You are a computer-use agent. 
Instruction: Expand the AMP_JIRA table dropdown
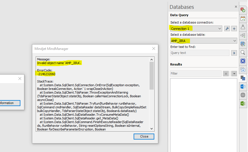click(234, 41)
